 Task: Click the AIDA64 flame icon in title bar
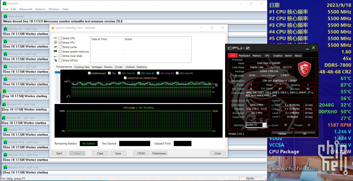click(53, 28)
